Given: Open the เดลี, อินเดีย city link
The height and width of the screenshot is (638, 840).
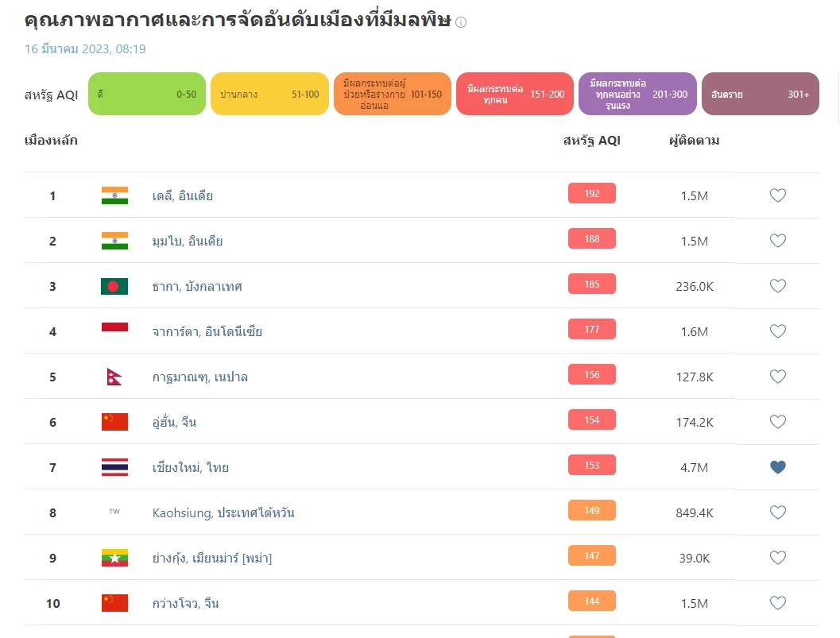Looking at the screenshot, I should [x=183, y=195].
